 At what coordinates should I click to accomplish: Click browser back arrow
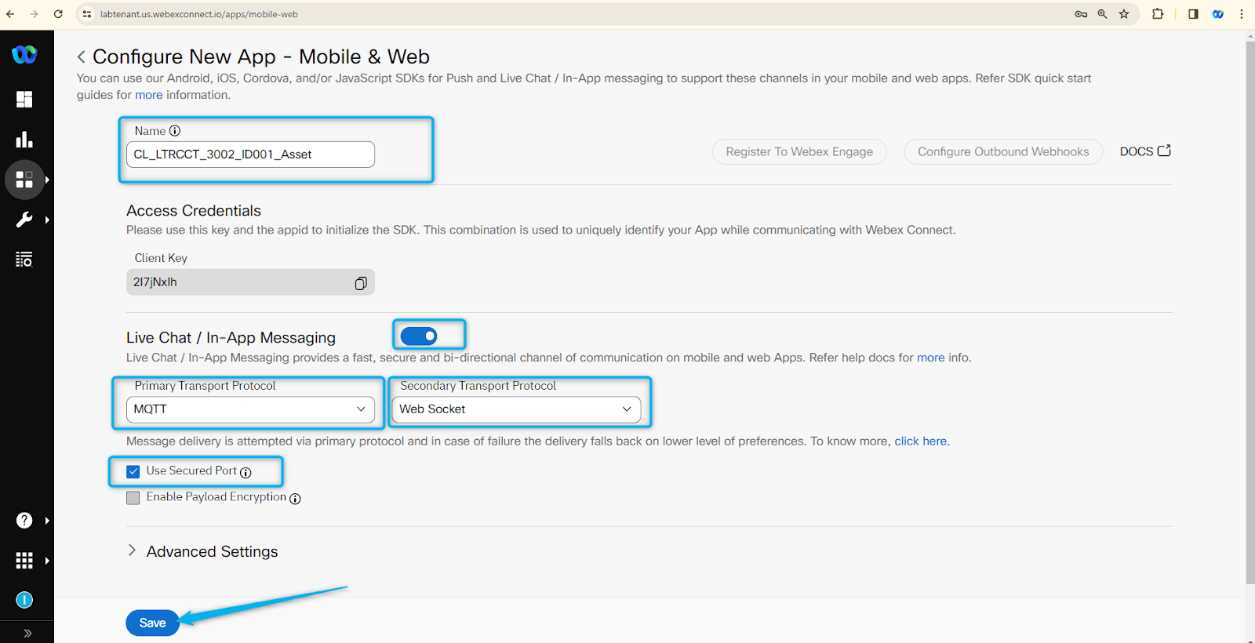tap(10, 14)
